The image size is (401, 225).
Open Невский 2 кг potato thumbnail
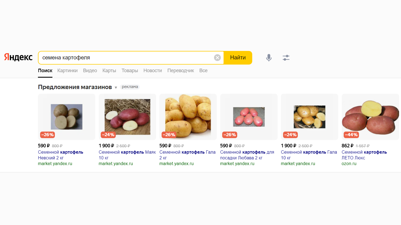[67, 117]
